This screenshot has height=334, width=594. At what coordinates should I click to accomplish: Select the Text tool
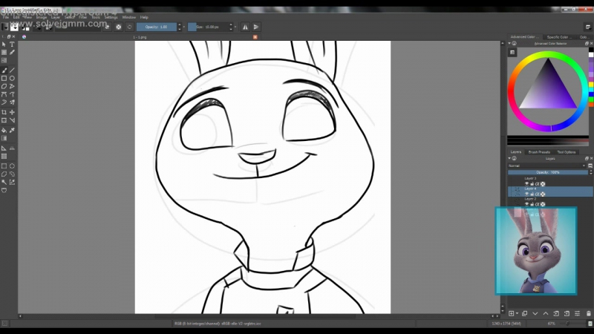point(12,45)
